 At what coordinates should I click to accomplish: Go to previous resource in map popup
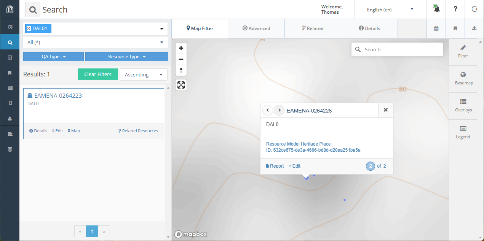pos(268,110)
